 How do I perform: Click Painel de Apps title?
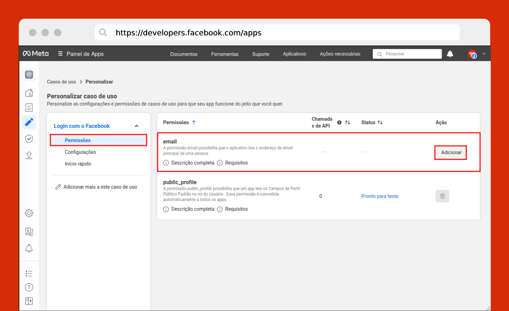click(x=85, y=54)
